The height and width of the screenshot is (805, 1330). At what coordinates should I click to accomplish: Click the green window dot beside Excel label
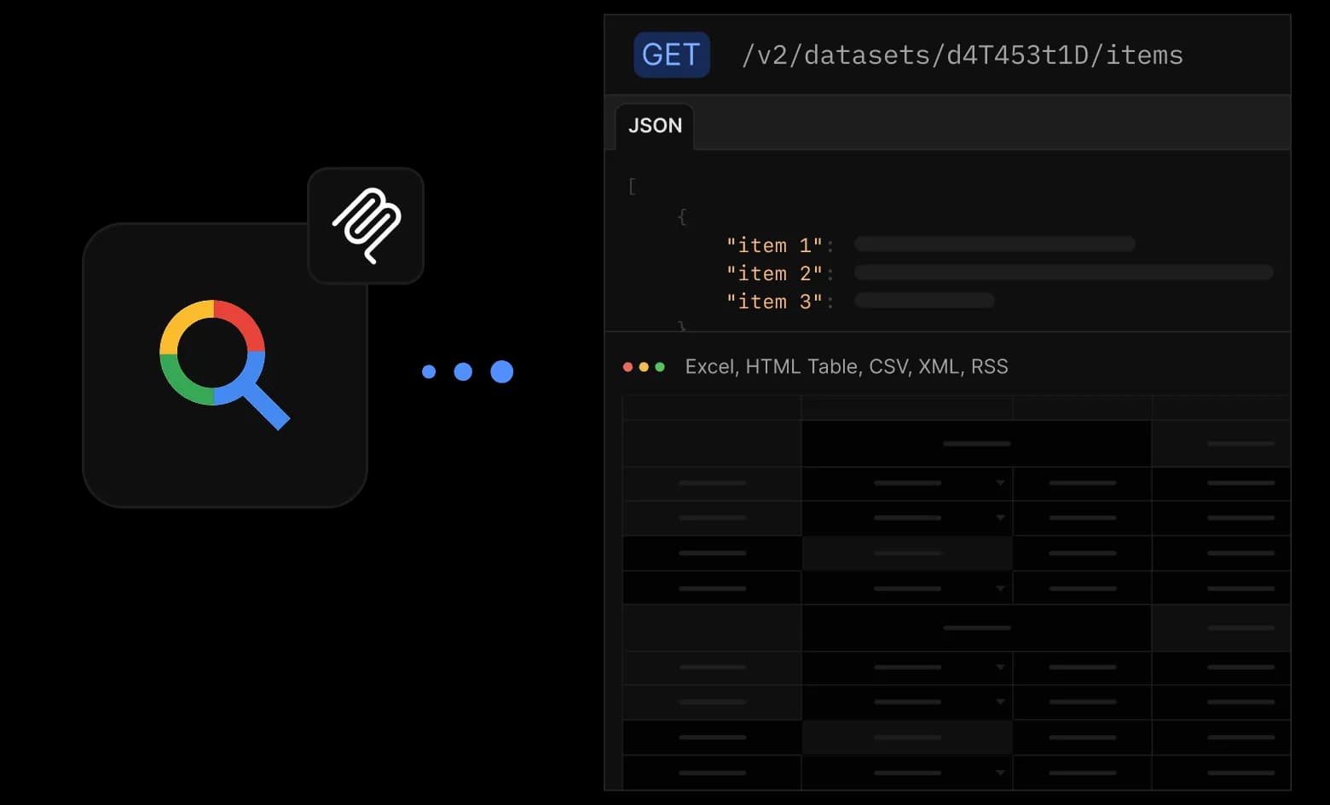pos(660,367)
